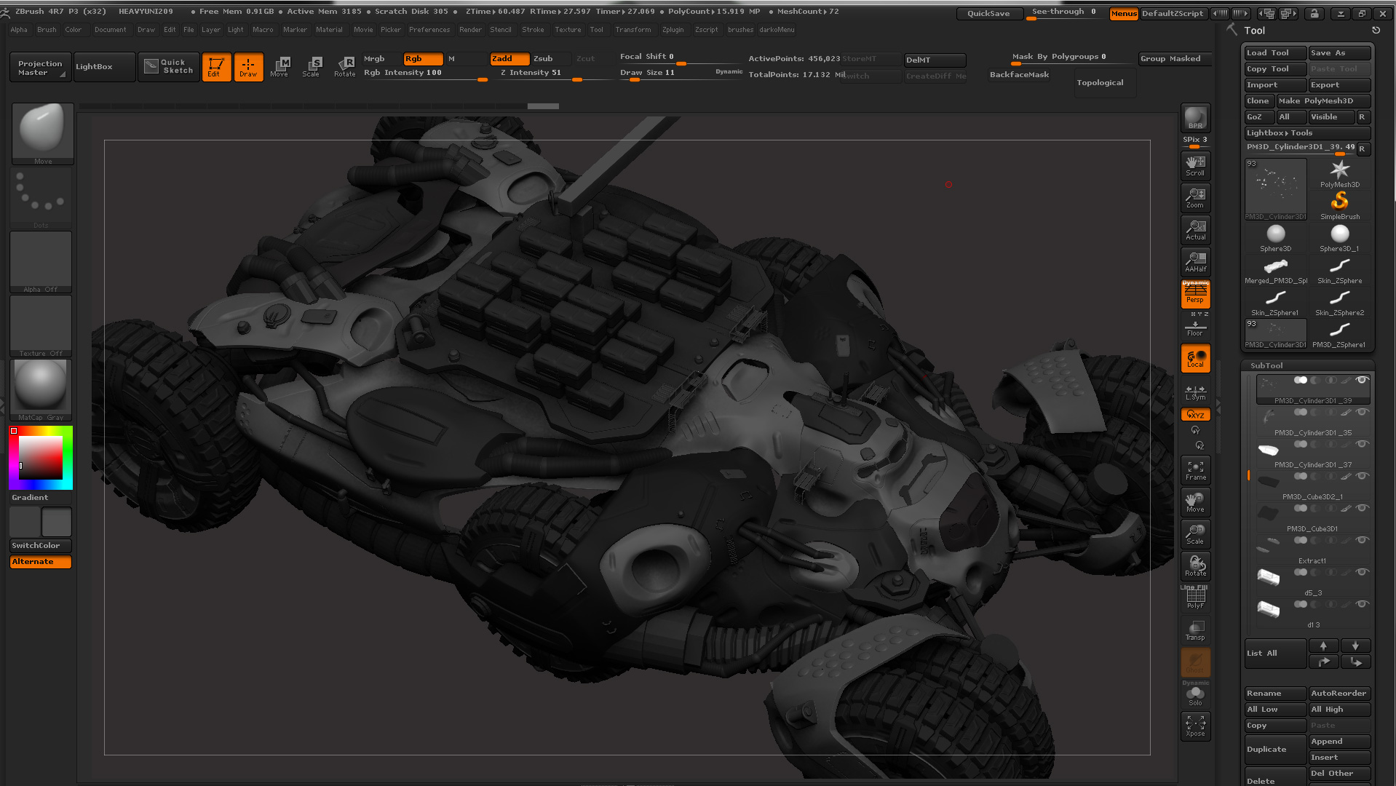Move selected subtool up with arrow
This screenshot has height=786, width=1396.
1323,646
